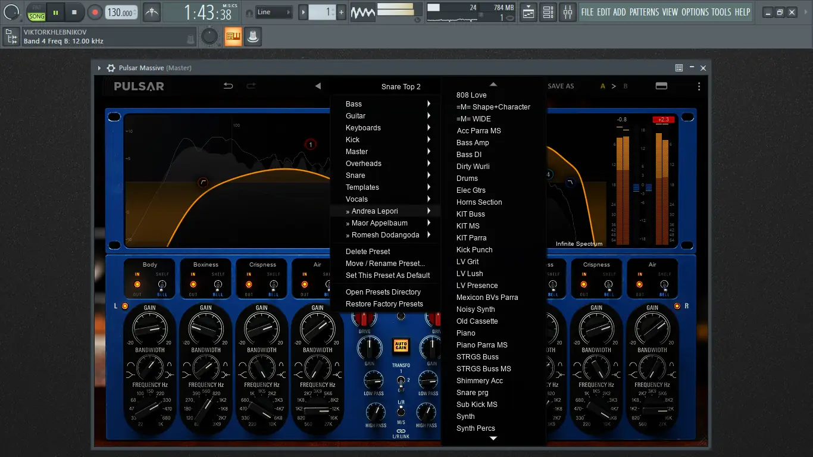Open the three-dot Pulsar options menu
813x457 pixels.
[x=699, y=86]
